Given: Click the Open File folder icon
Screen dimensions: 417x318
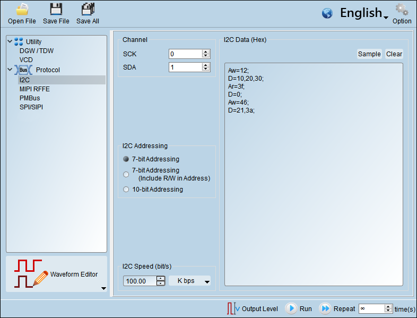Looking at the screenshot, I should point(22,10).
